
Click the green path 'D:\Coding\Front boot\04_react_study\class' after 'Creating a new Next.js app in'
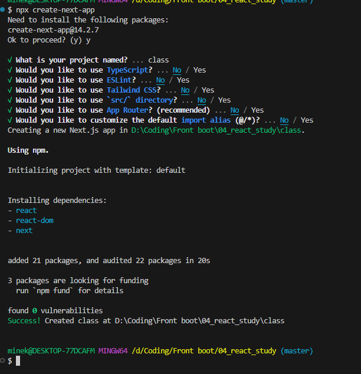(x=216, y=130)
